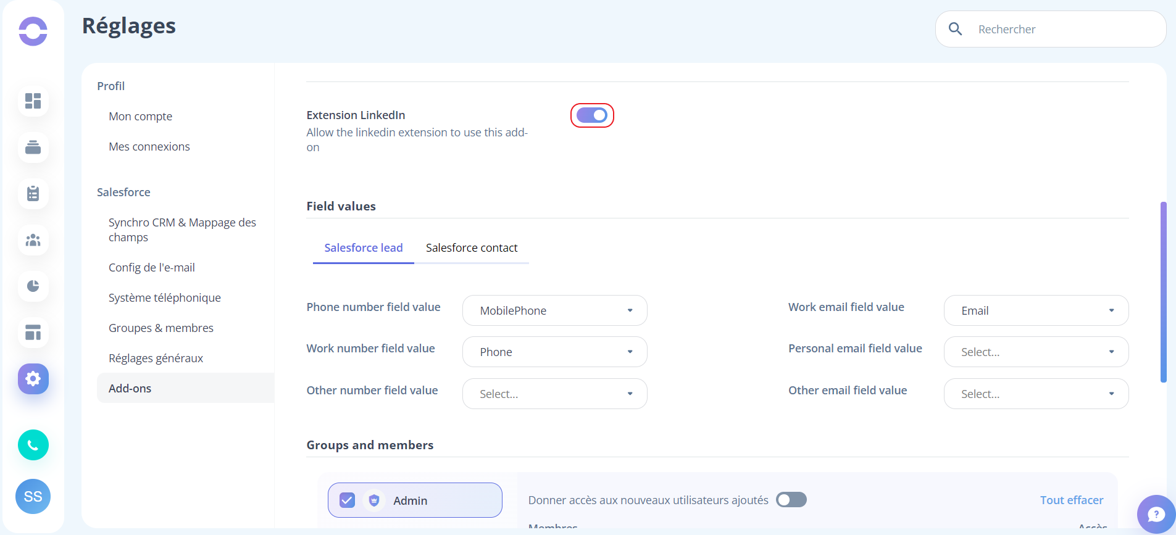Click the SS user avatar
1176x535 pixels.
pyautogui.click(x=33, y=496)
